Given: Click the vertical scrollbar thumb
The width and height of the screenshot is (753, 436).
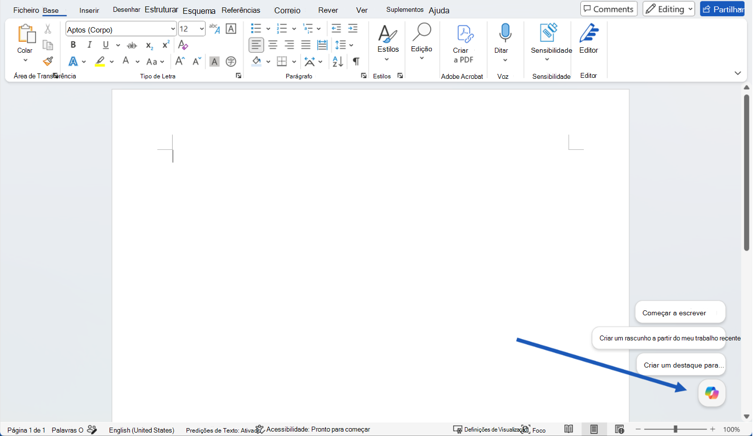Looking at the screenshot, I should point(747,172).
